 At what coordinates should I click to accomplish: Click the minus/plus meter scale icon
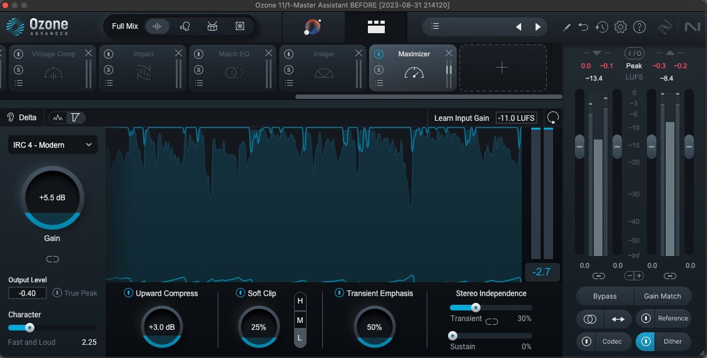tap(634, 276)
